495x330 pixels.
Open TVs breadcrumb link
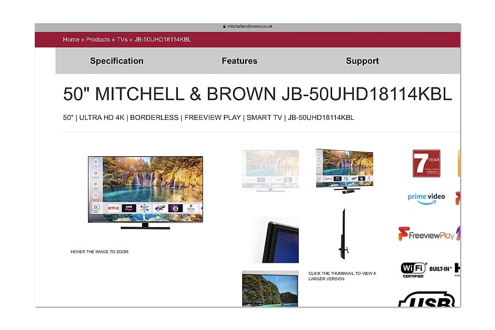click(x=122, y=40)
